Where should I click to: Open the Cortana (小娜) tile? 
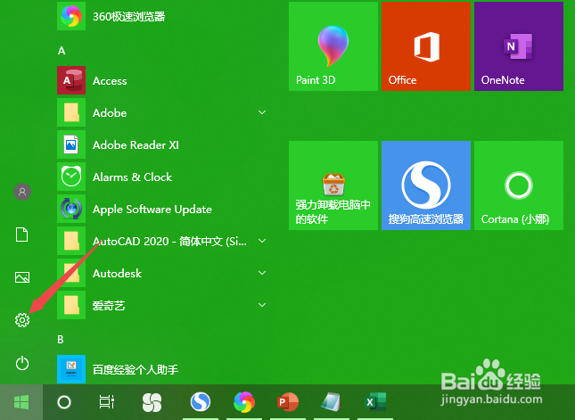(519, 185)
